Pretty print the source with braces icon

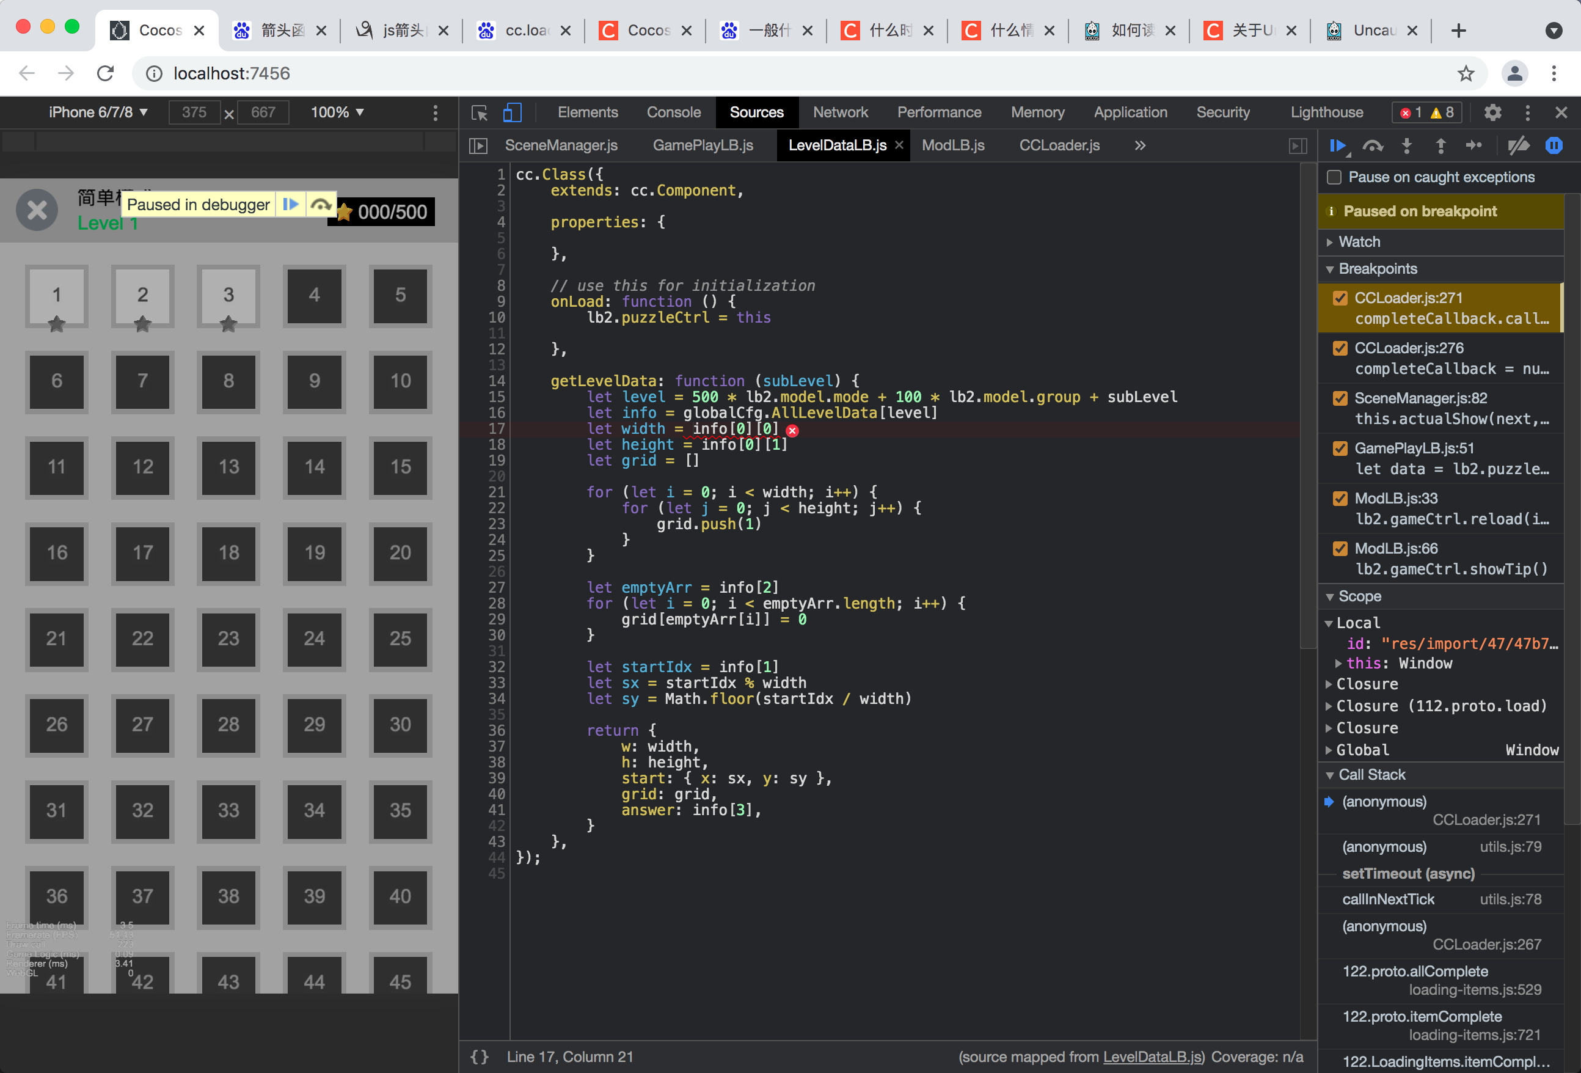pyautogui.click(x=480, y=1057)
